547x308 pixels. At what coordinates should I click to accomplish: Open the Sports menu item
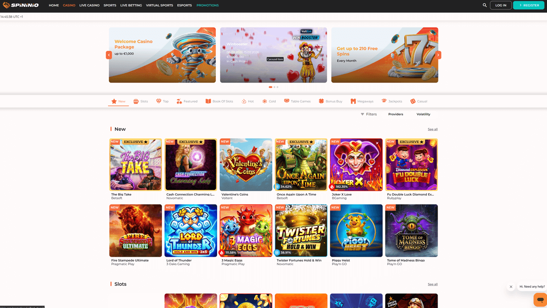pos(110,6)
